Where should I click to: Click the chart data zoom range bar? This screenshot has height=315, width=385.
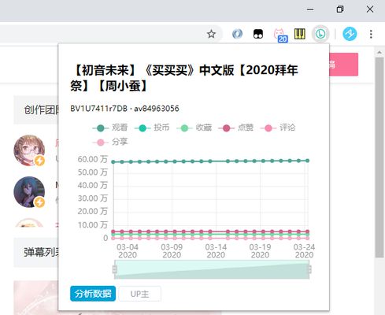click(x=212, y=269)
